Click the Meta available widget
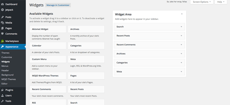The width and height of the screenshot is (230, 105). point(86,59)
